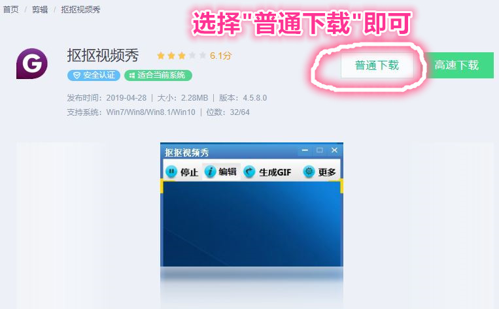Go to the 剪辑 breadcrumb category
Screen dimensions: 499x309
tap(40, 10)
